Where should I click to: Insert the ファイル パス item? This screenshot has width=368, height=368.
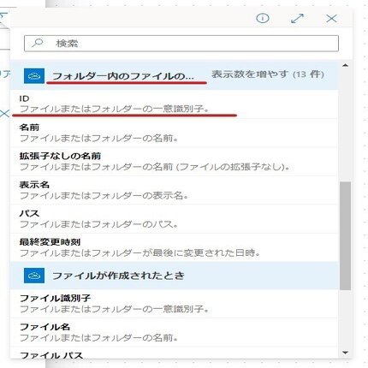175,353
